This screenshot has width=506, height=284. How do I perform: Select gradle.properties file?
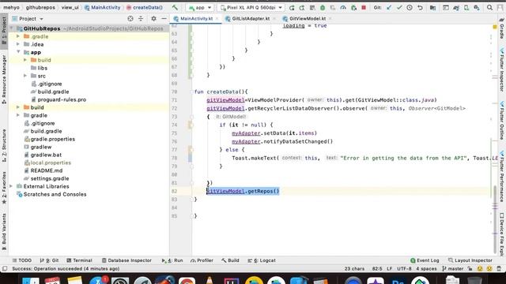(x=53, y=139)
